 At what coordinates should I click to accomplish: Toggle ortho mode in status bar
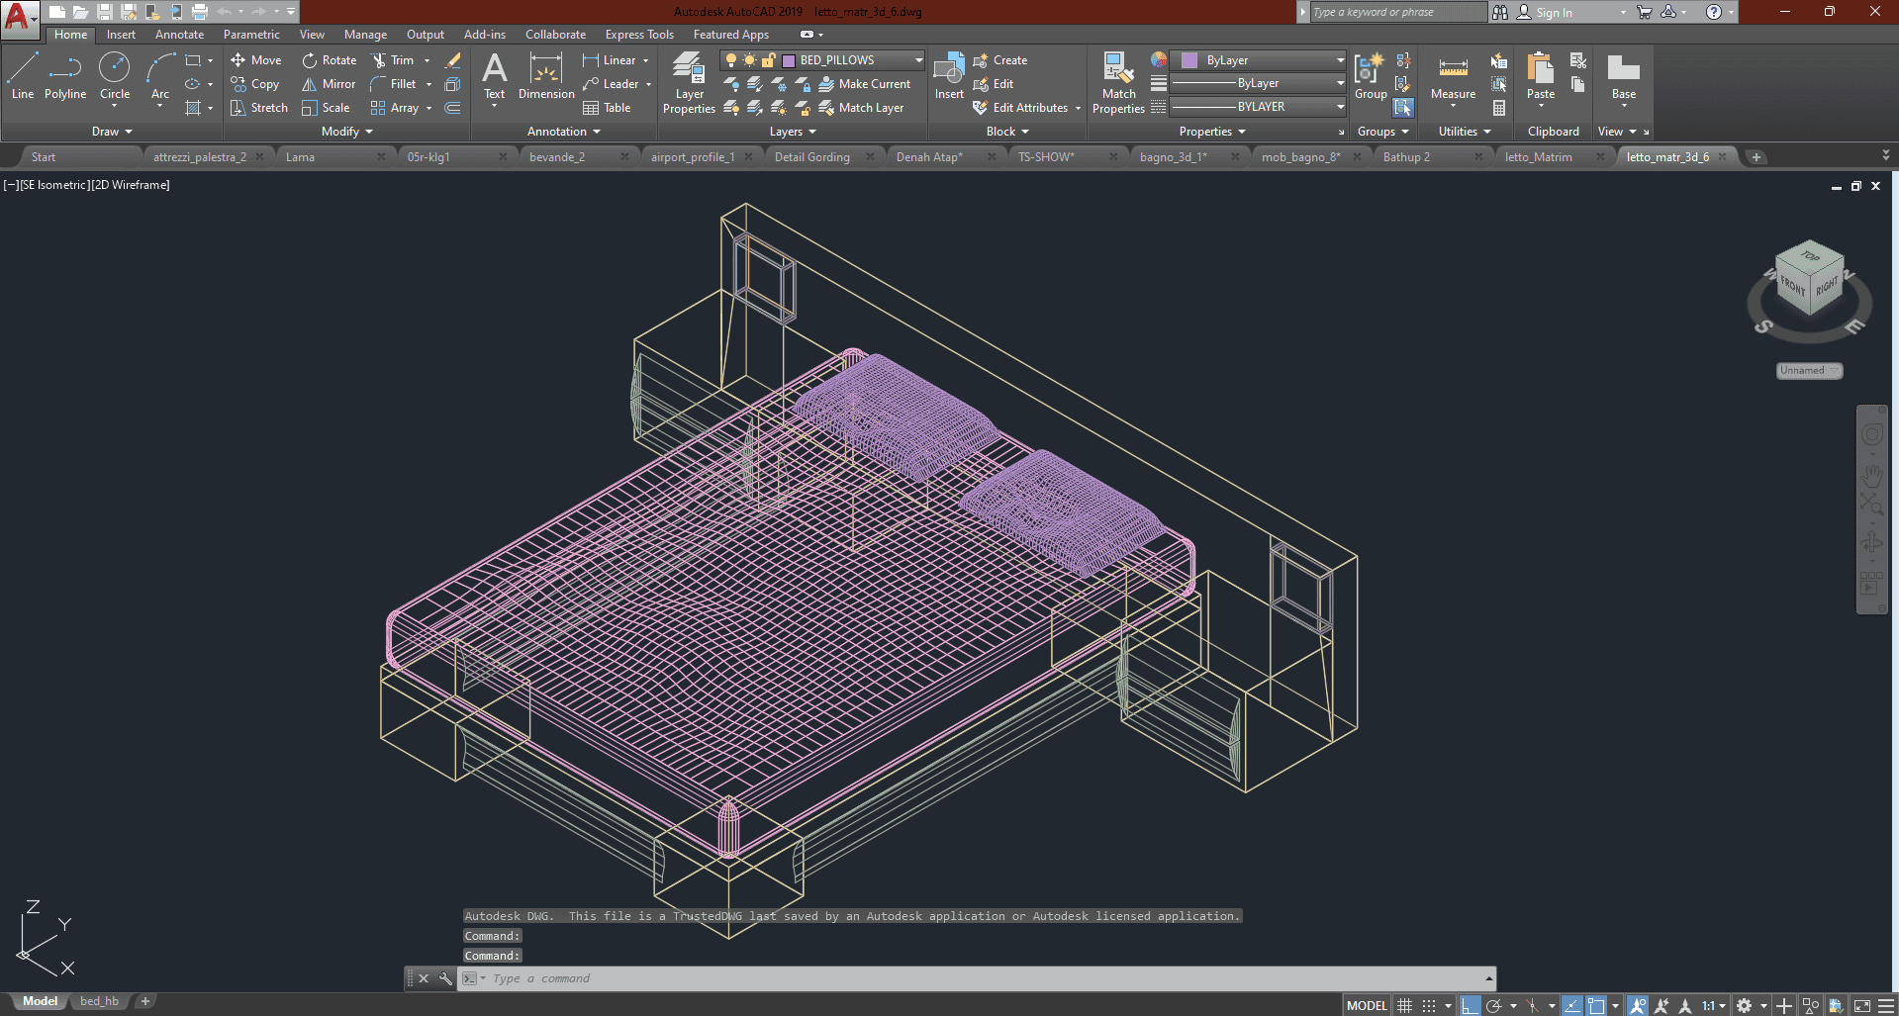click(1471, 1005)
